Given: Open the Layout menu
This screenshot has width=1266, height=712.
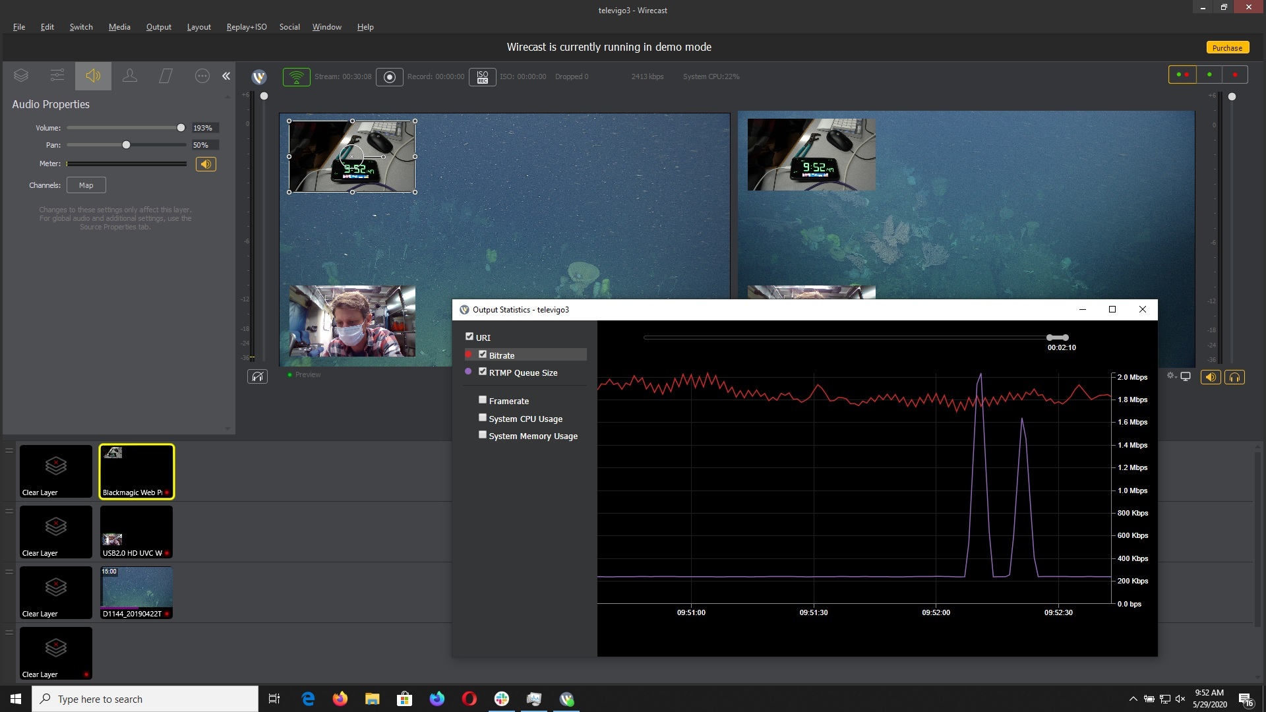Looking at the screenshot, I should [199, 27].
